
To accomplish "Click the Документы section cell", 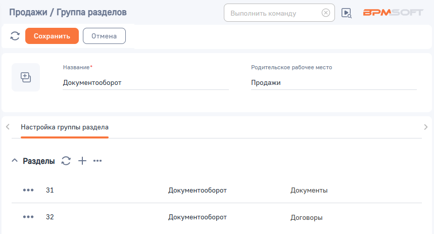I will tap(309, 190).
